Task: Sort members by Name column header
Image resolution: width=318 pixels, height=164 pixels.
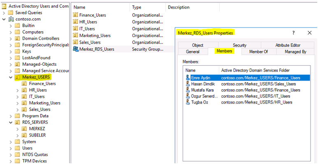Action: (x=201, y=70)
